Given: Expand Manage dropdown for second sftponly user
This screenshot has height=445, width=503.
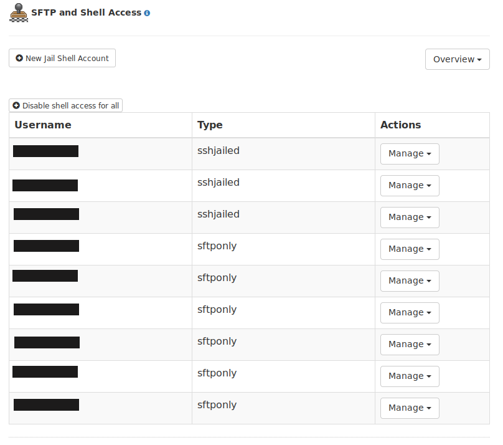Looking at the screenshot, I should (x=410, y=281).
